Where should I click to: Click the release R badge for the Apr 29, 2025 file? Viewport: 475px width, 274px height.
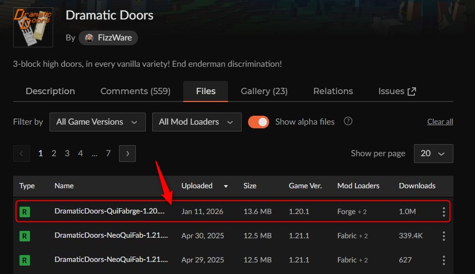[25, 260]
